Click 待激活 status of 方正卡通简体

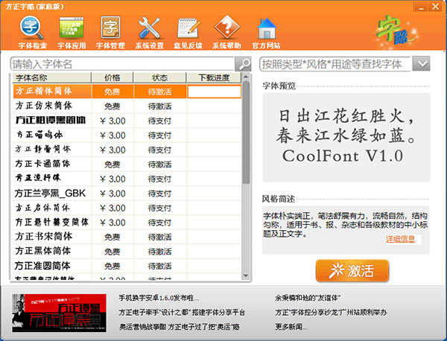pos(159,165)
